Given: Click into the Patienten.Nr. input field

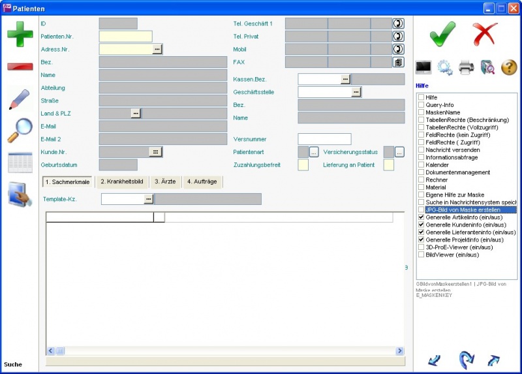Looking at the screenshot, I should (125, 37).
